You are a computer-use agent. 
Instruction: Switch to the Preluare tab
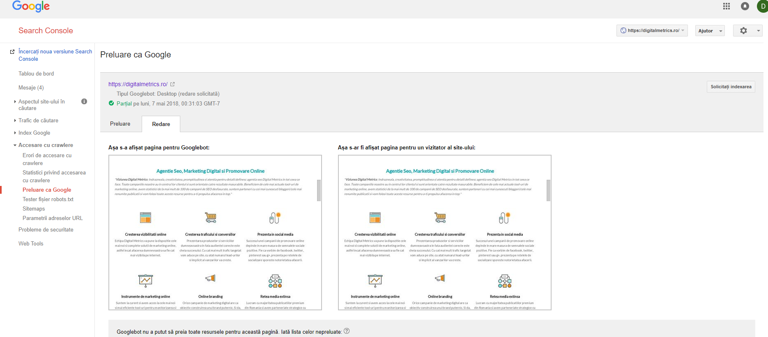pos(120,124)
